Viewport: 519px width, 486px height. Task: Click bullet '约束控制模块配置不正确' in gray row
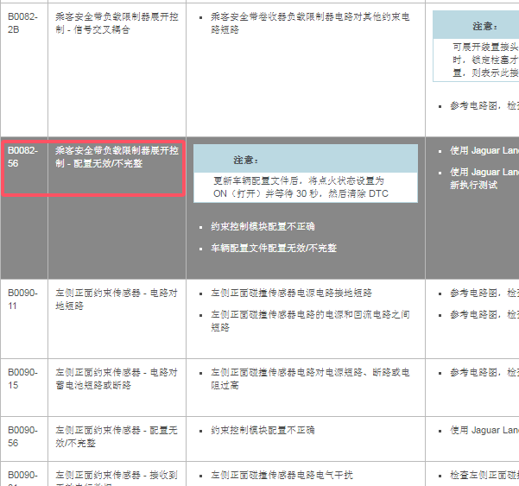click(263, 226)
